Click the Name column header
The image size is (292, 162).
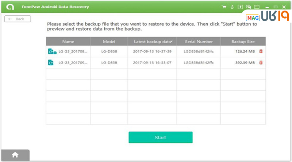pyautogui.click(x=68, y=42)
